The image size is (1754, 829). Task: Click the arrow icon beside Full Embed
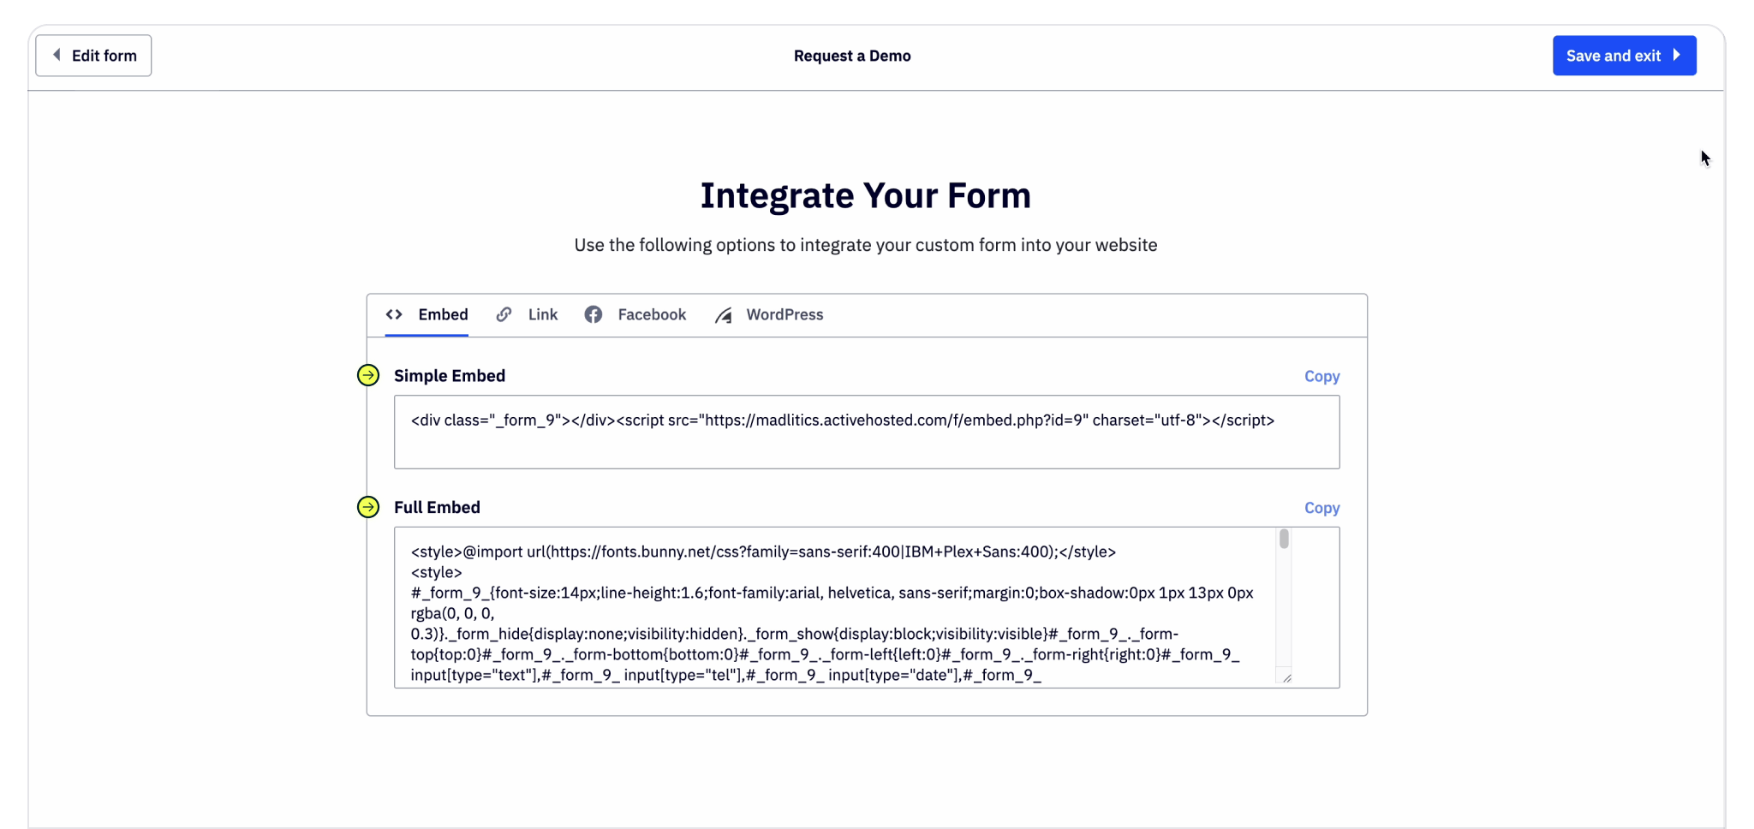[368, 507]
